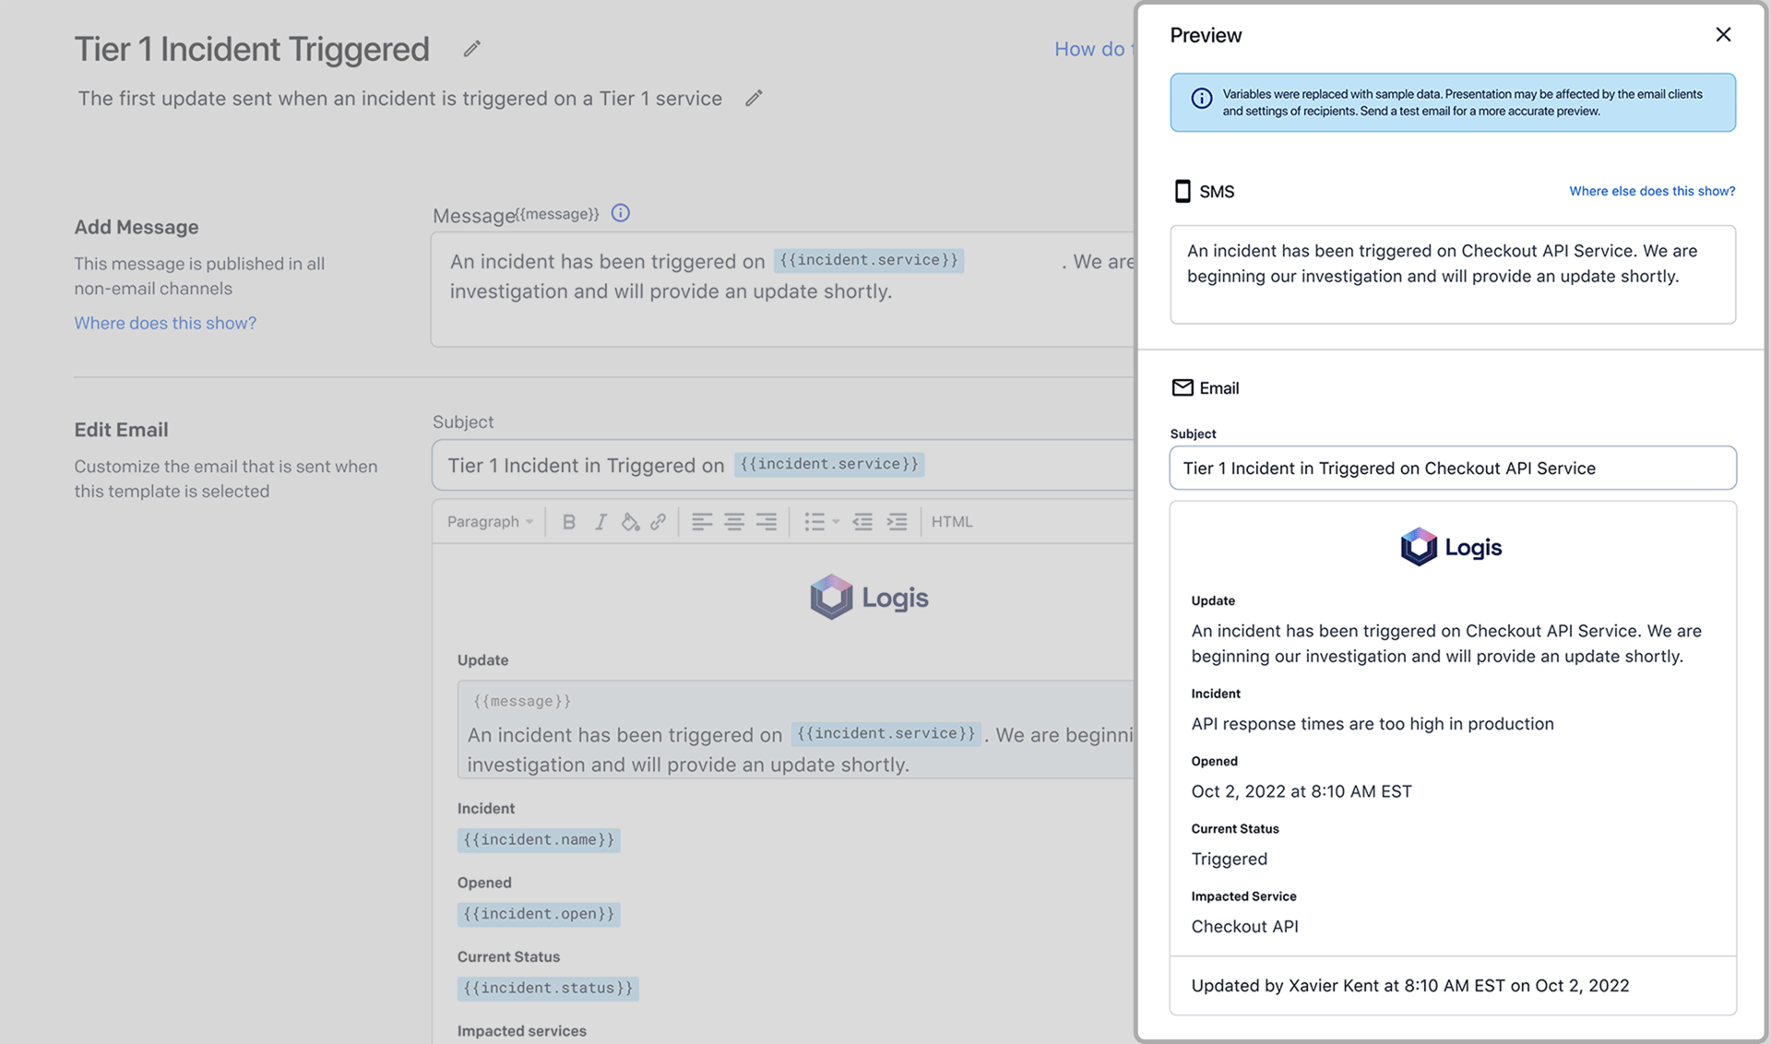Toggle italic formatting in the email editor

click(600, 522)
